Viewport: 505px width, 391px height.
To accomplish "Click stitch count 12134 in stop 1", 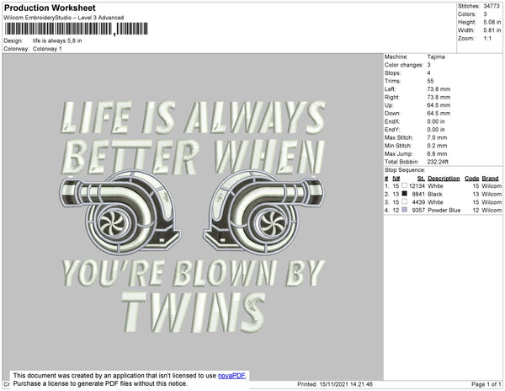I will pyautogui.click(x=417, y=186).
